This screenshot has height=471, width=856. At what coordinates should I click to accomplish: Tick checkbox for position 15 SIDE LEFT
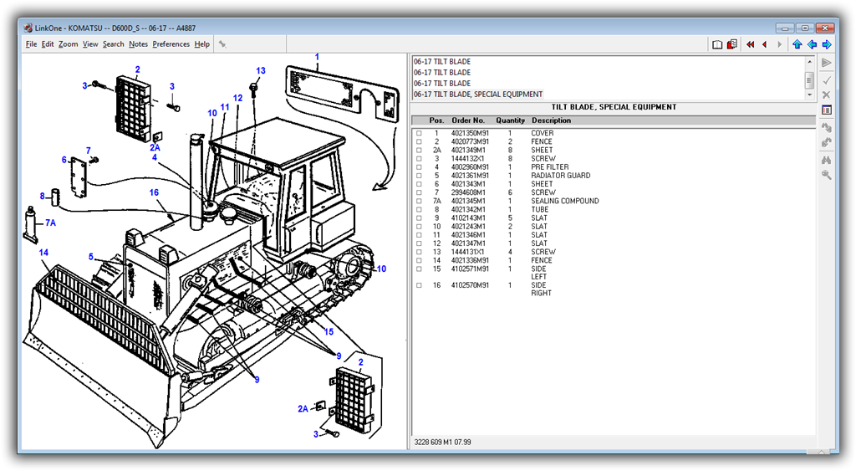click(x=419, y=269)
